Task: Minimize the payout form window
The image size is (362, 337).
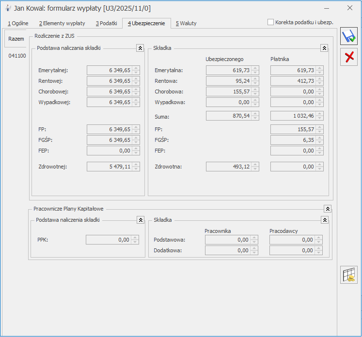Action: click(x=327, y=8)
